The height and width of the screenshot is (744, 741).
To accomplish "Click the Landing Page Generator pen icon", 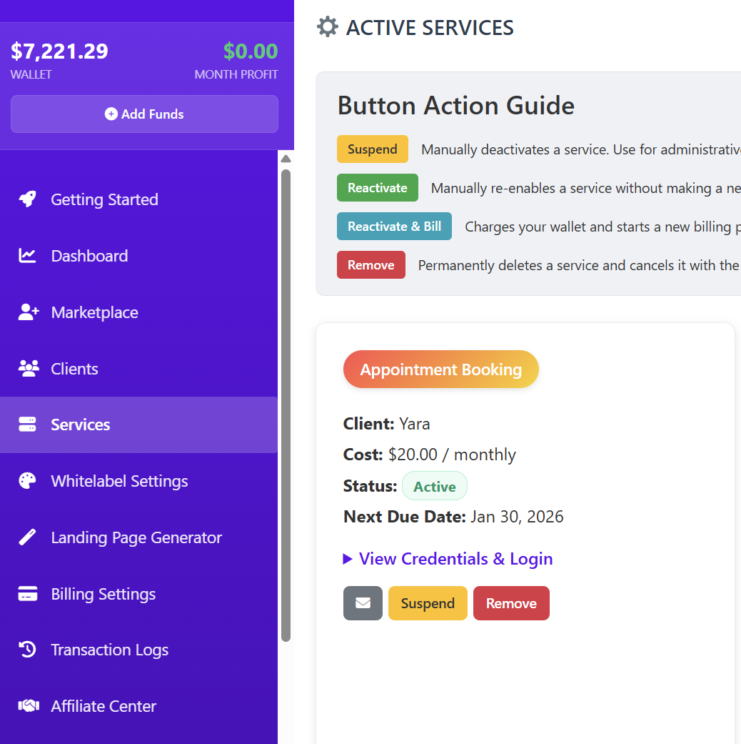I will click(x=28, y=537).
